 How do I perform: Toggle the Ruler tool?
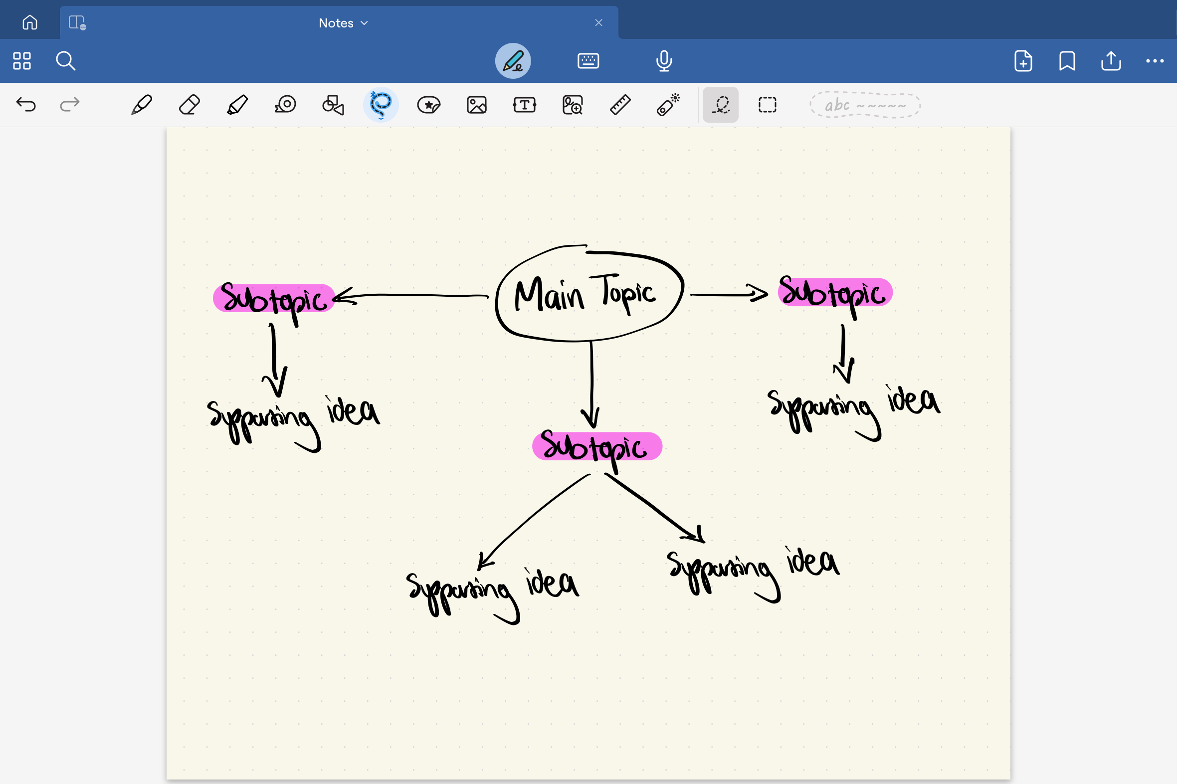[x=620, y=105]
